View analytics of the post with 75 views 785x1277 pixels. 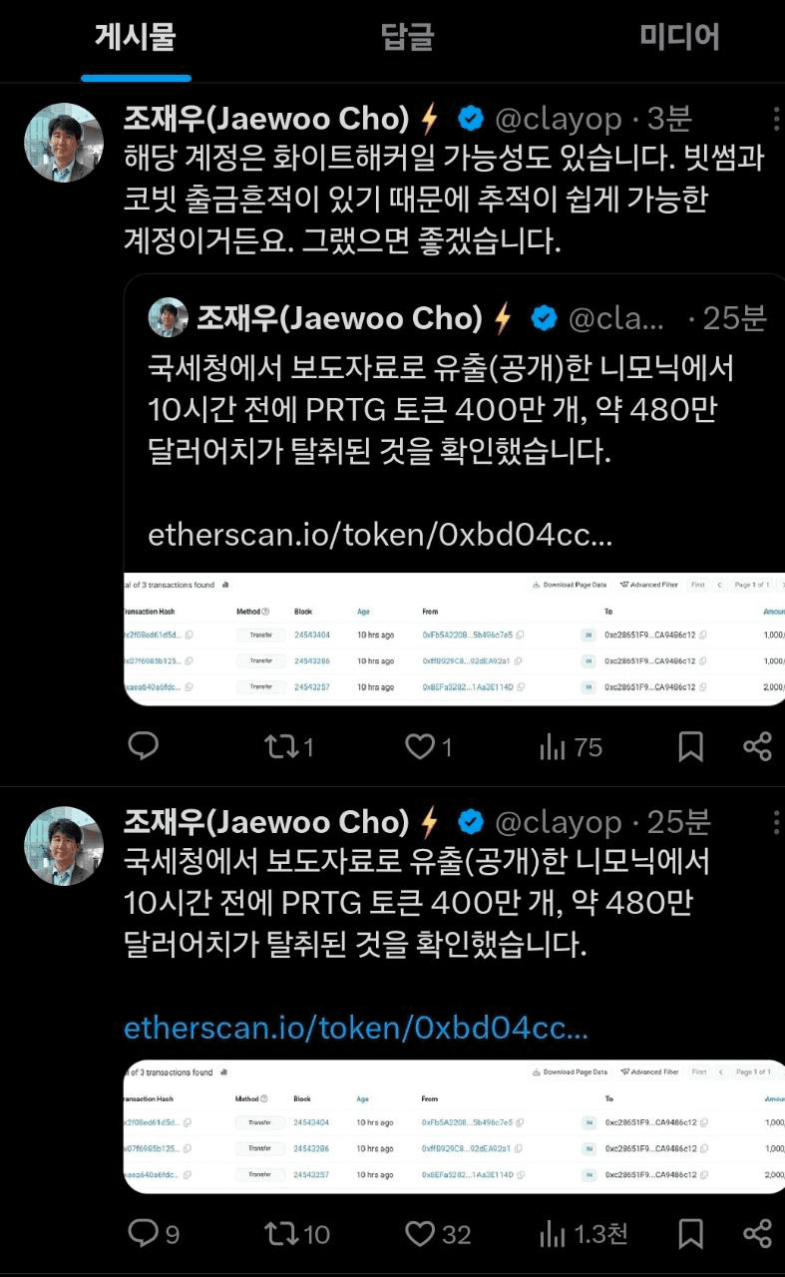coord(571,746)
